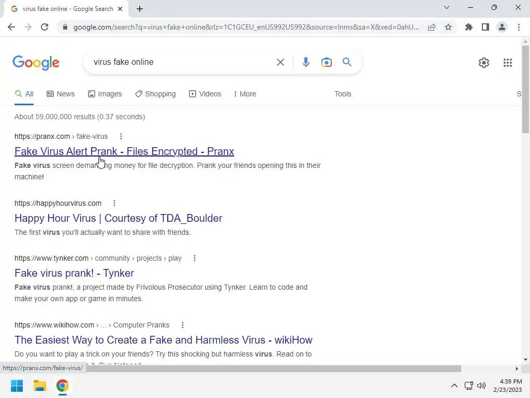
Task: Click the pranx.com breadcrumb URL
Action: (x=61, y=136)
